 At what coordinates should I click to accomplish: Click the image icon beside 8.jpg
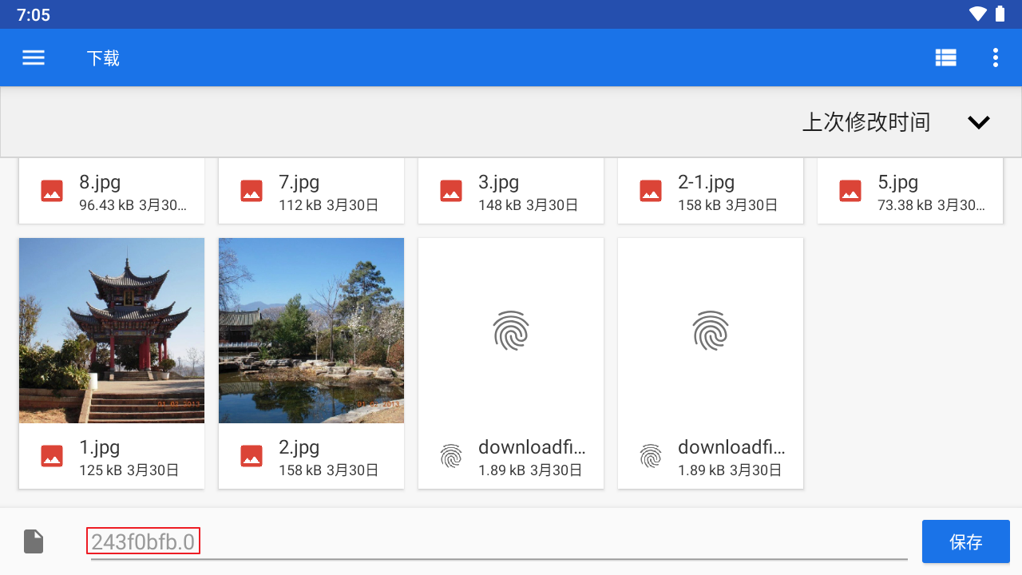click(x=52, y=191)
